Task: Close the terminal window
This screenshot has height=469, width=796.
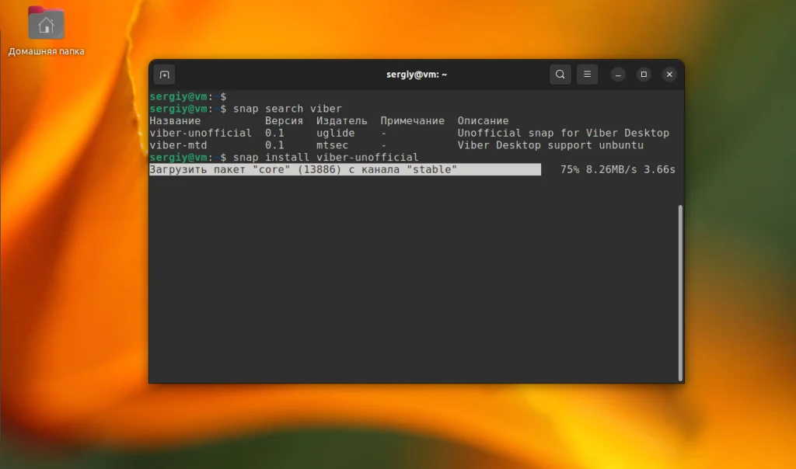Action: coord(669,75)
